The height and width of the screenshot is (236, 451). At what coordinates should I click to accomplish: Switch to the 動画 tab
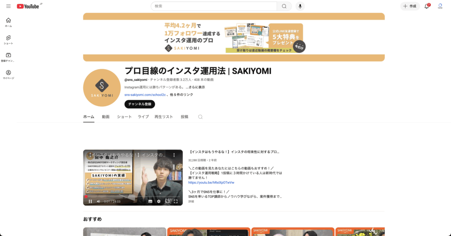click(106, 117)
